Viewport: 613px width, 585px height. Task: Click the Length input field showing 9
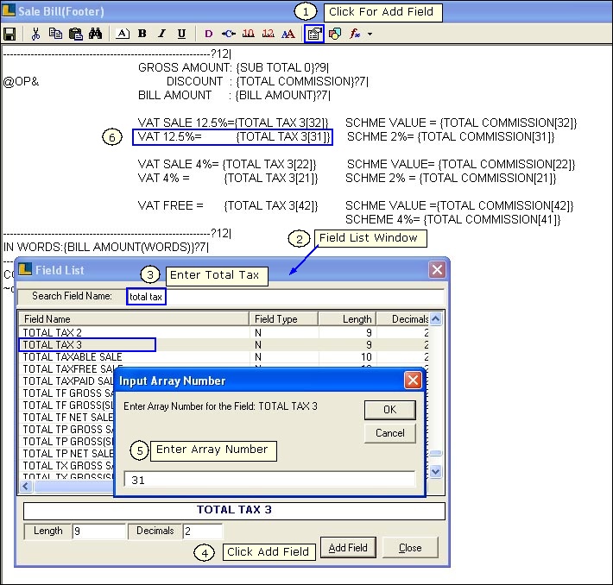[x=99, y=532]
